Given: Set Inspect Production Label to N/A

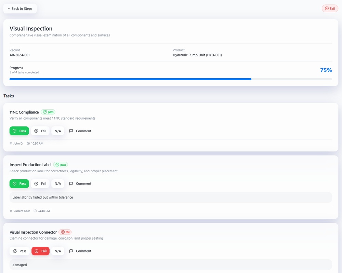Looking at the screenshot, I should click(58, 184).
